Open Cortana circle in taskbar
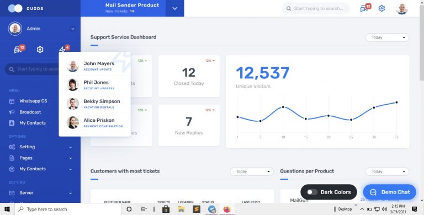Image resolution: width=424 pixels, height=215 pixels. pos(129,209)
